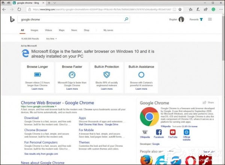
Task: Open a new tab with the plus icon
Action: [49, 3]
